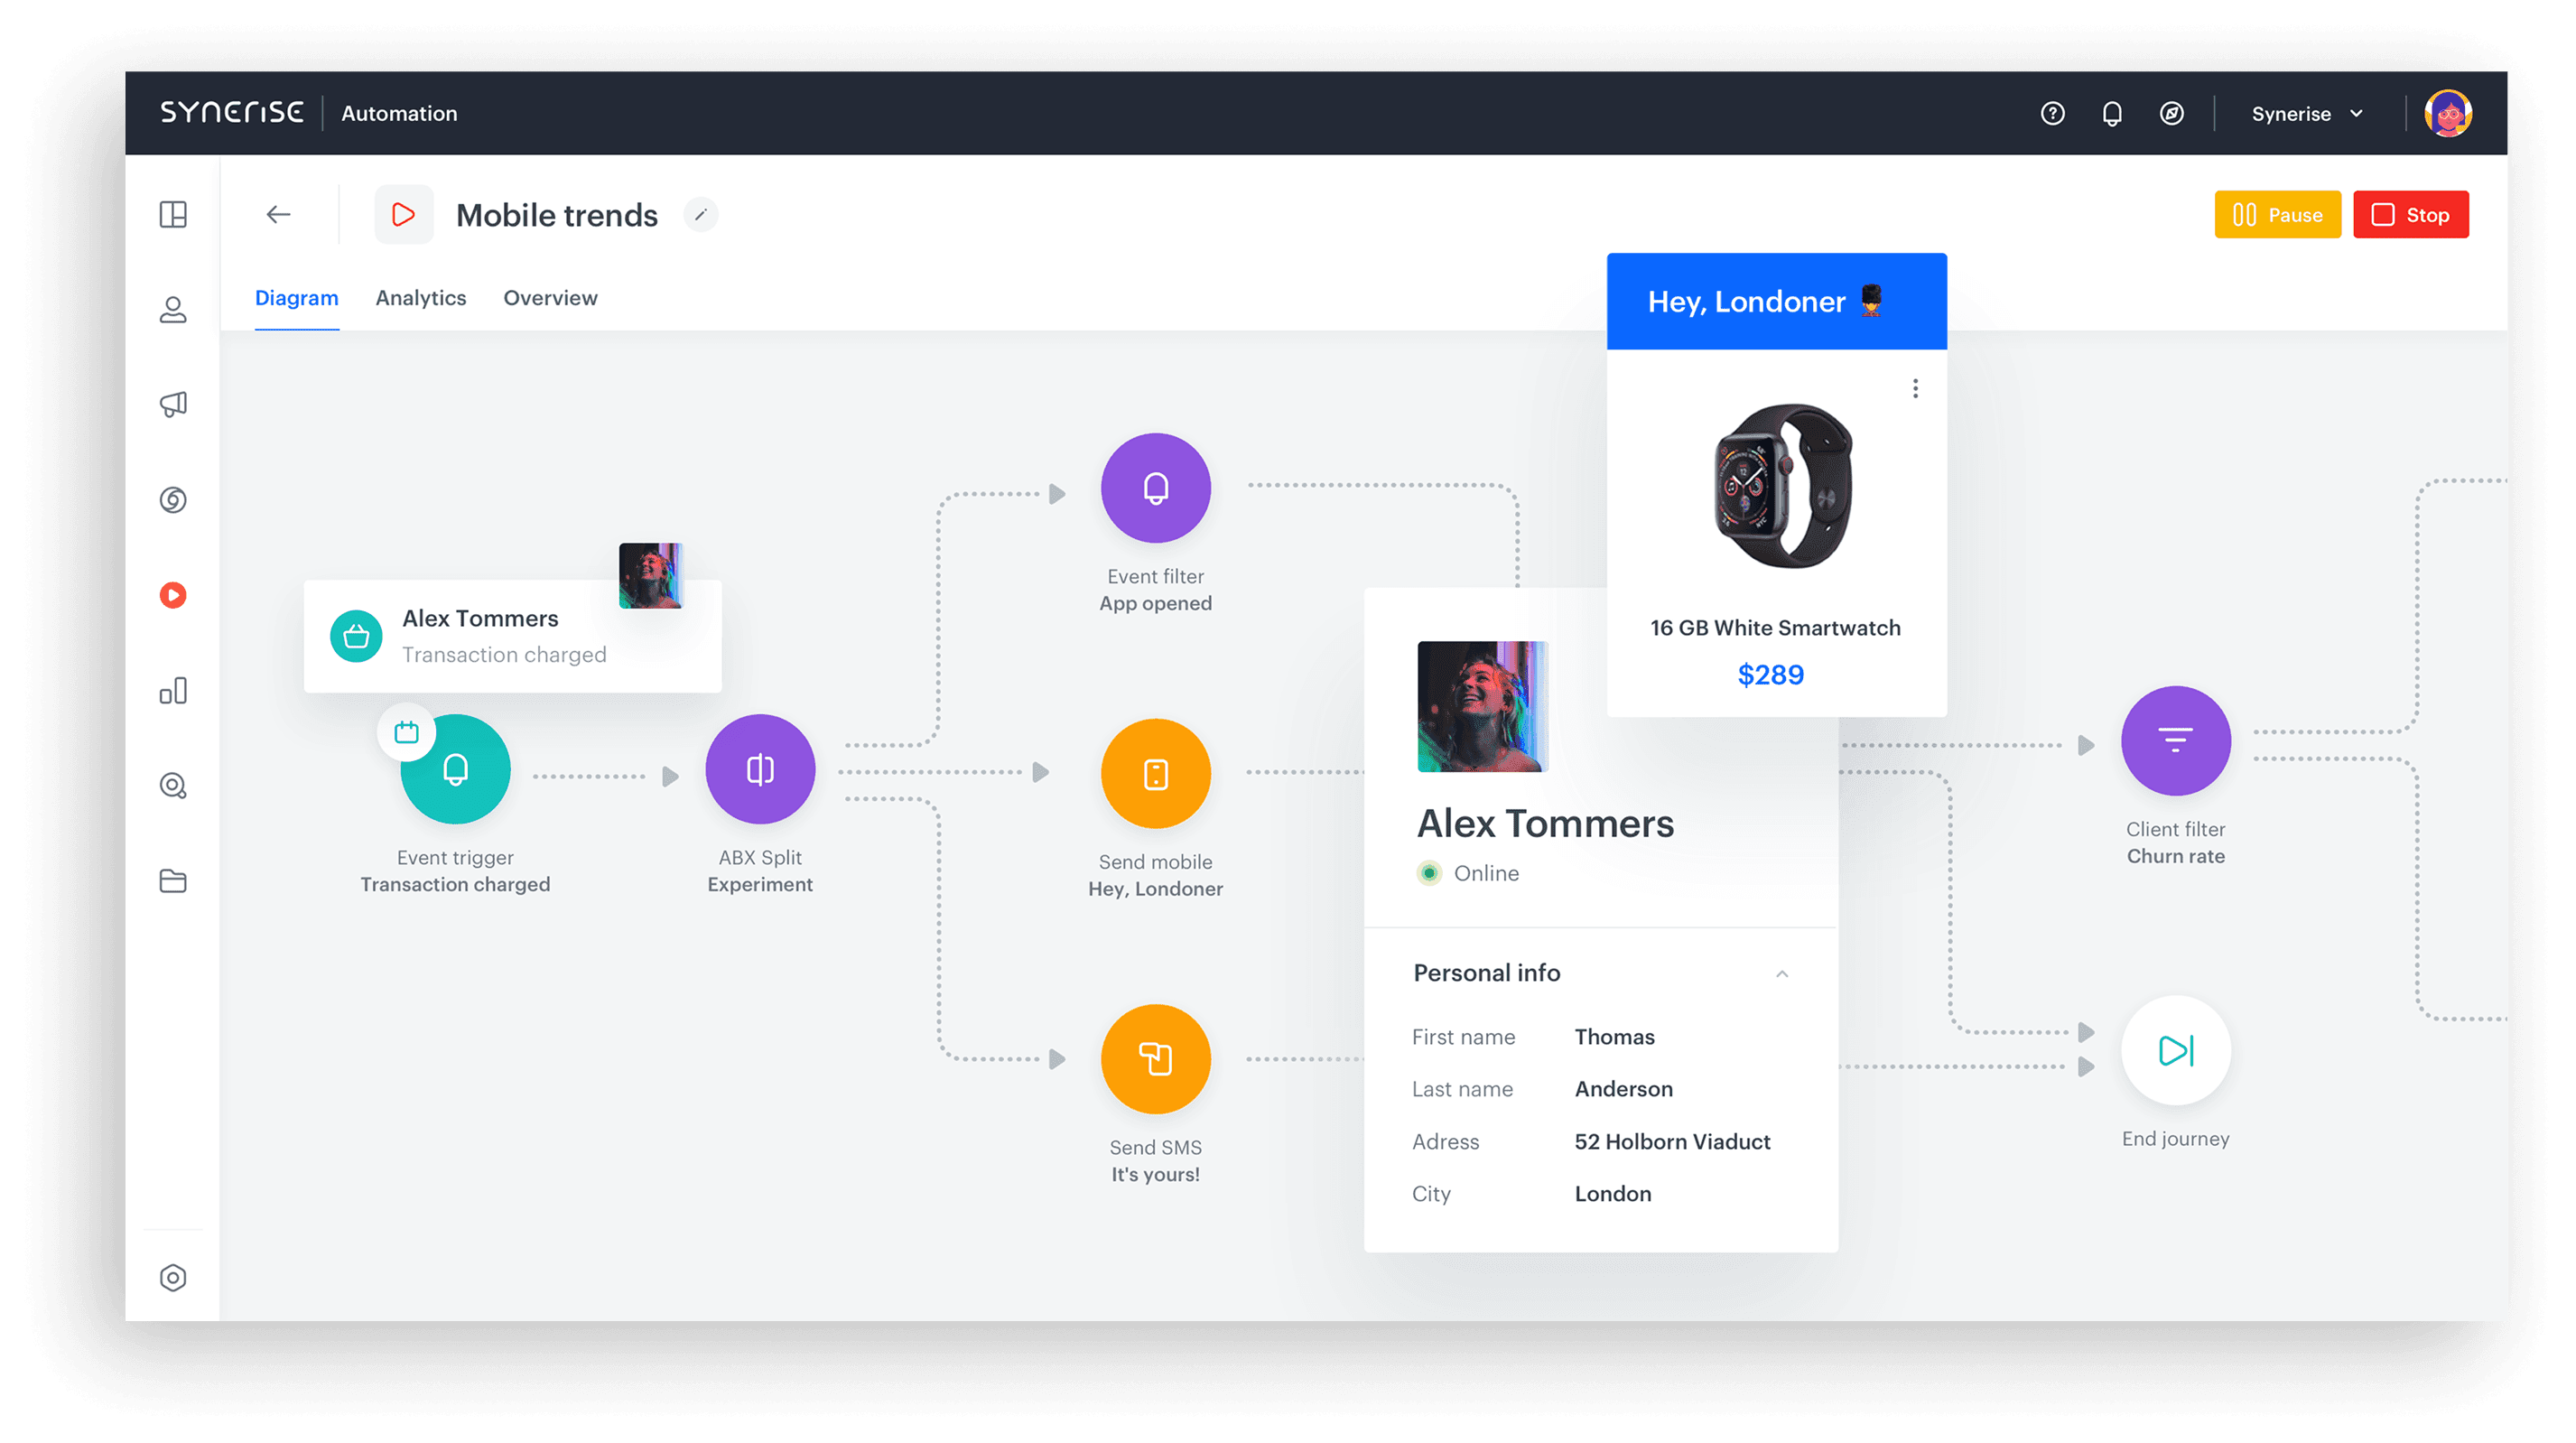
Task: Open the three-dot menu on product card
Action: tap(1915, 388)
